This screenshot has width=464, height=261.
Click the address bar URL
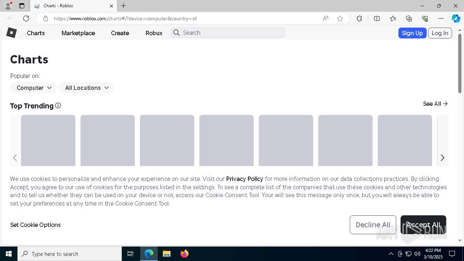tap(125, 18)
